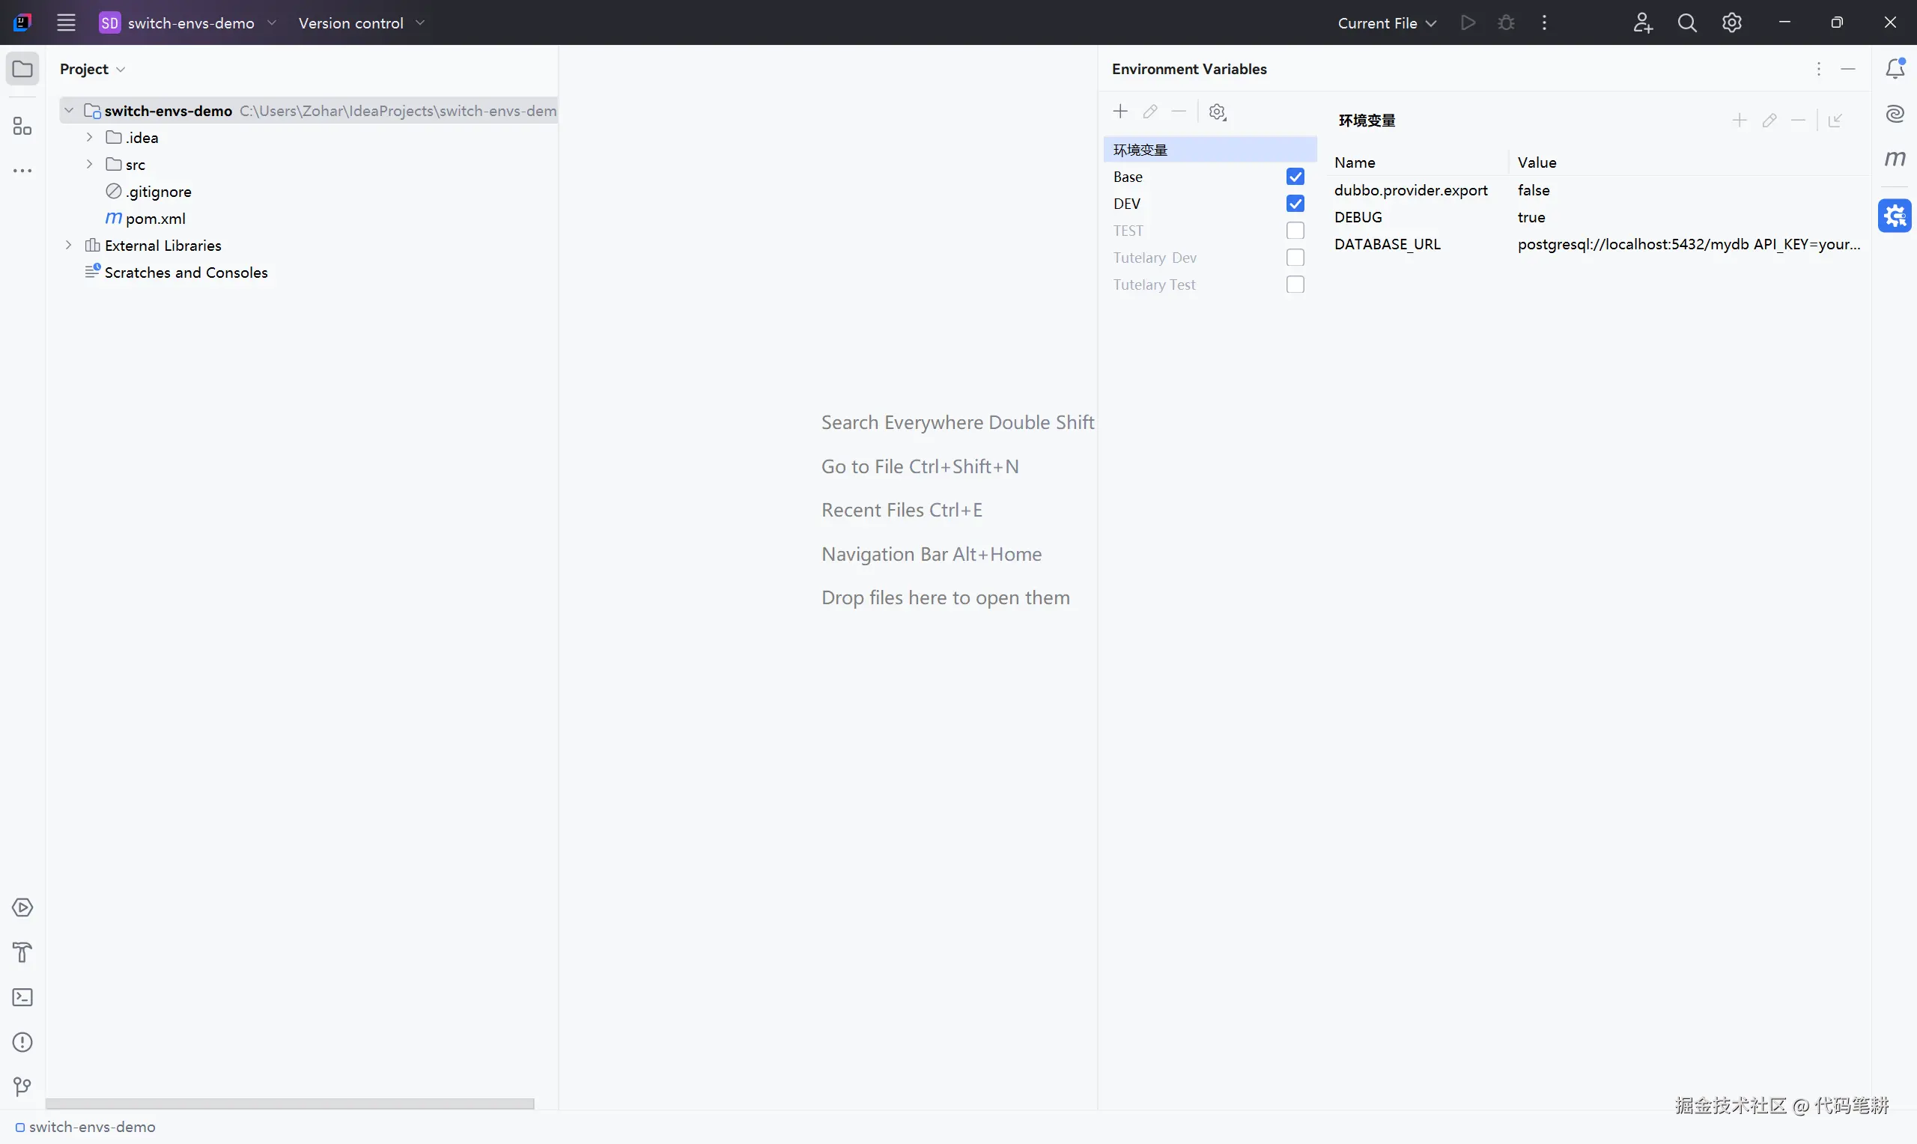
Task: Open the Notifications bell
Action: [1895, 69]
